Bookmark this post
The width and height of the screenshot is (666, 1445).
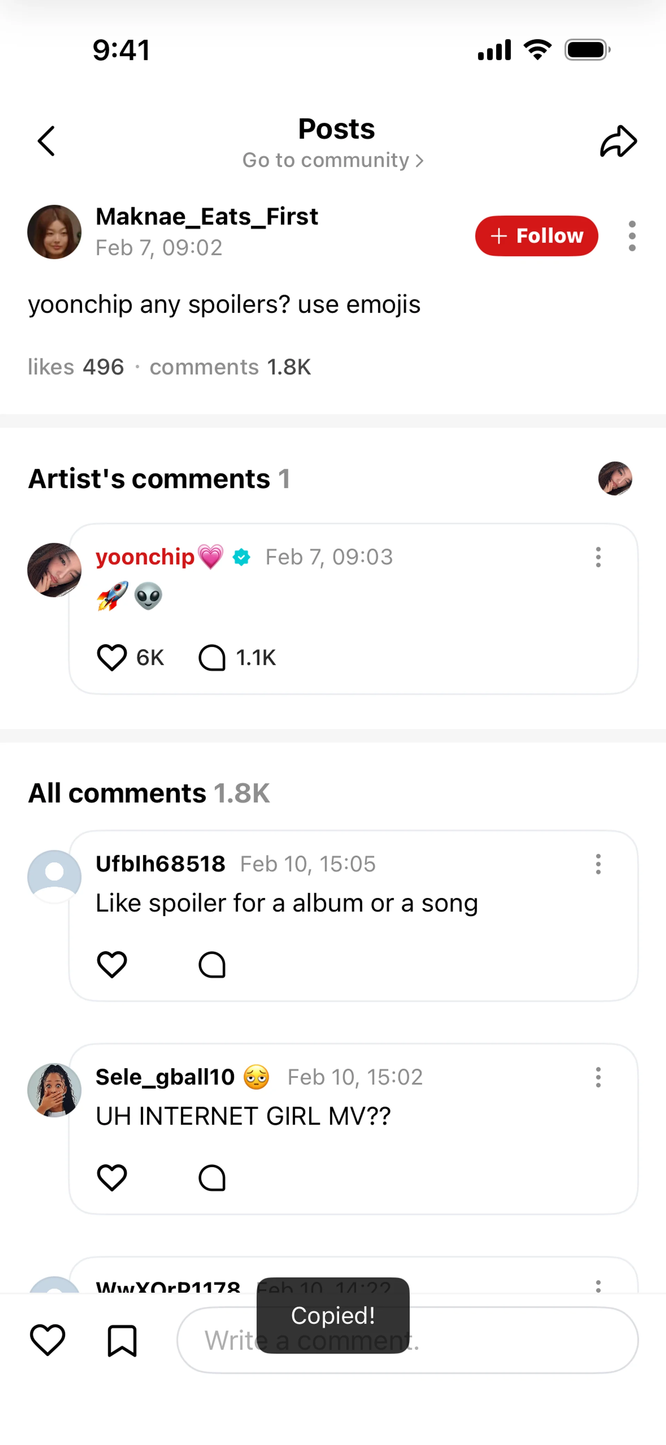click(122, 1340)
